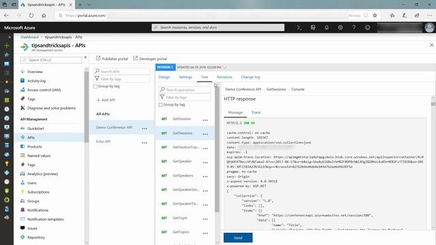Switch to the Settings tab
This screenshot has width=436, height=245.
[x=185, y=77]
